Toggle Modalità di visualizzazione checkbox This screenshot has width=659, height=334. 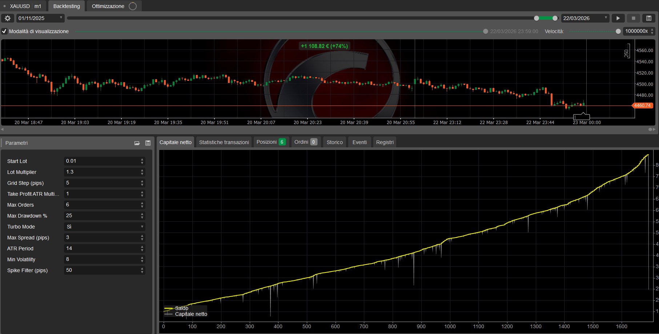point(4,31)
